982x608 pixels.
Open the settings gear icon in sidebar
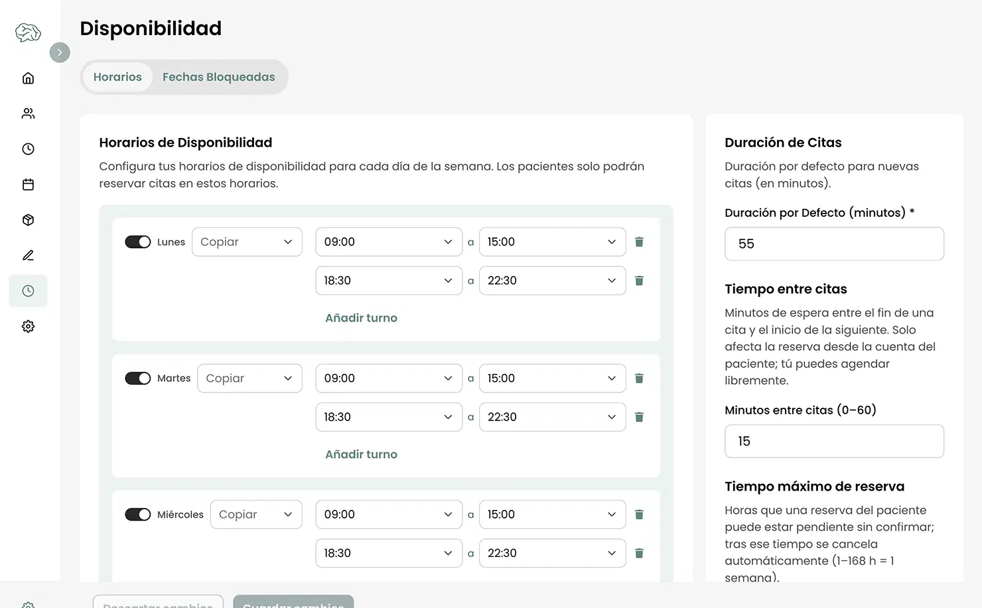coord(28,326)
